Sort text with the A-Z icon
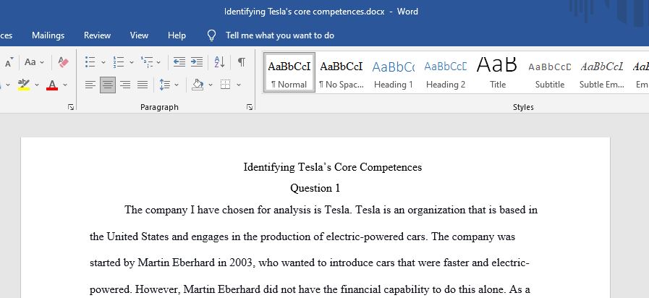 click(x=219, y=62)
